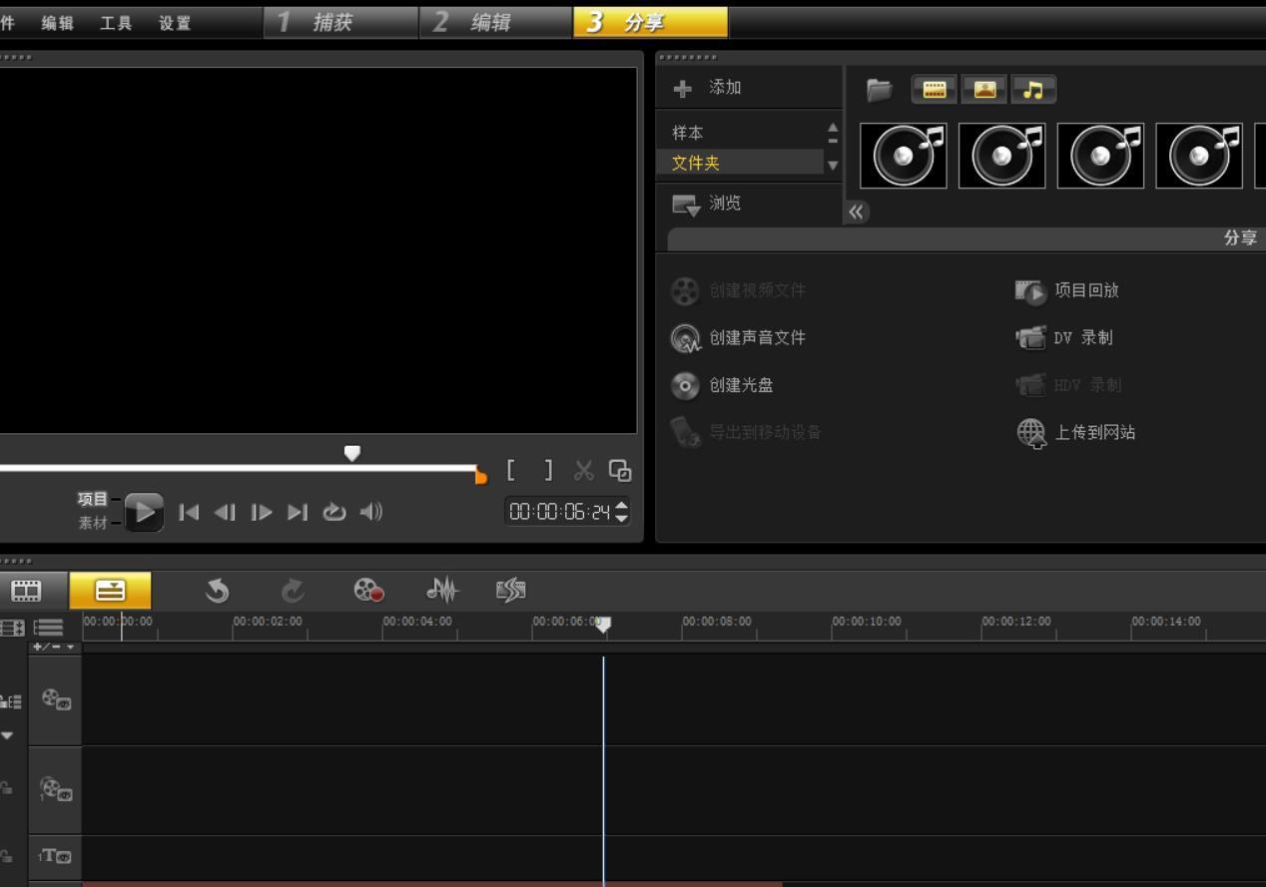Toggle repeat playback
This screenshot has height=887, width=1266.
[x=333, y=513]
